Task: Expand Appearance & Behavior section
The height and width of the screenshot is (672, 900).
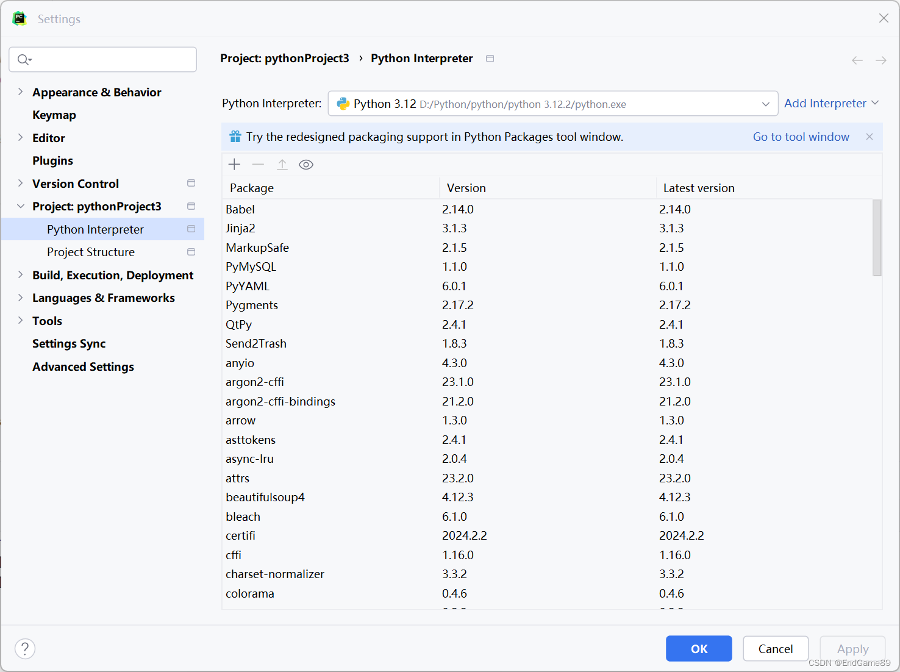Action: tap(20, 91)
